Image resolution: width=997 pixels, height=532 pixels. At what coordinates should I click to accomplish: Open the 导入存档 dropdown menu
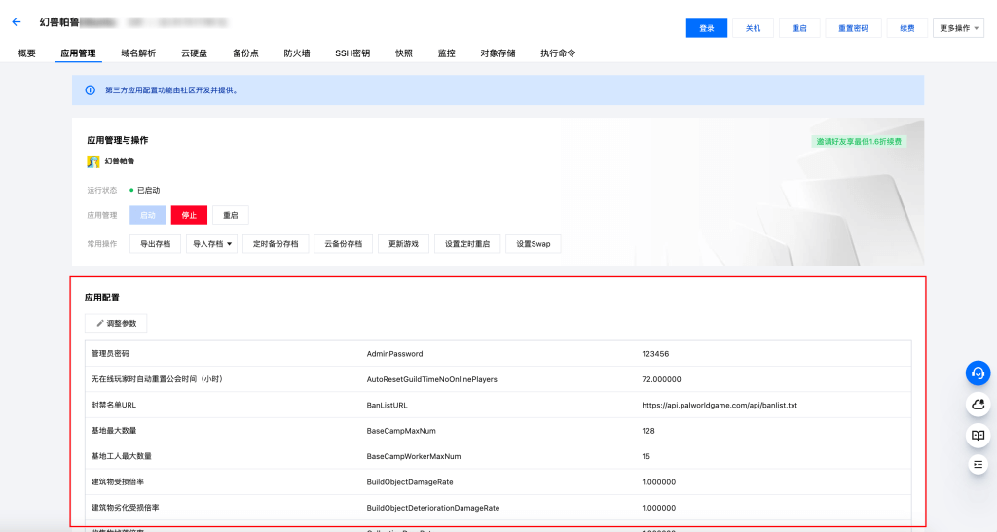click(x=211, y=243)
